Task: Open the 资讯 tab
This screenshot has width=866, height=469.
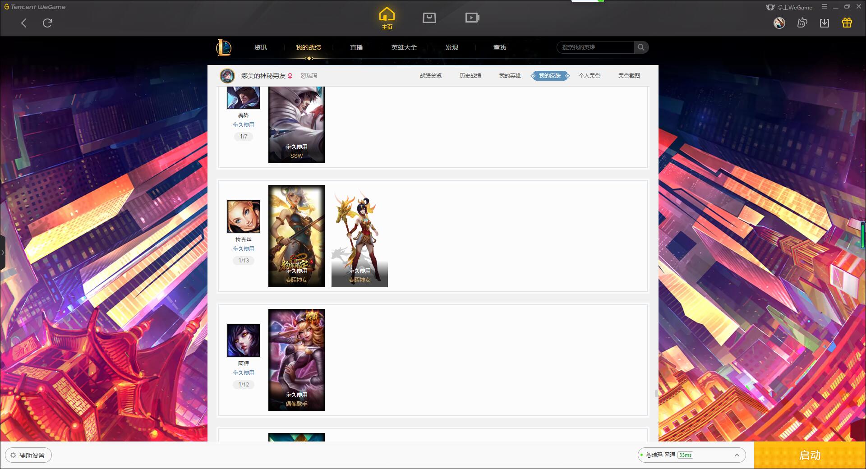Action: (261, 47)
